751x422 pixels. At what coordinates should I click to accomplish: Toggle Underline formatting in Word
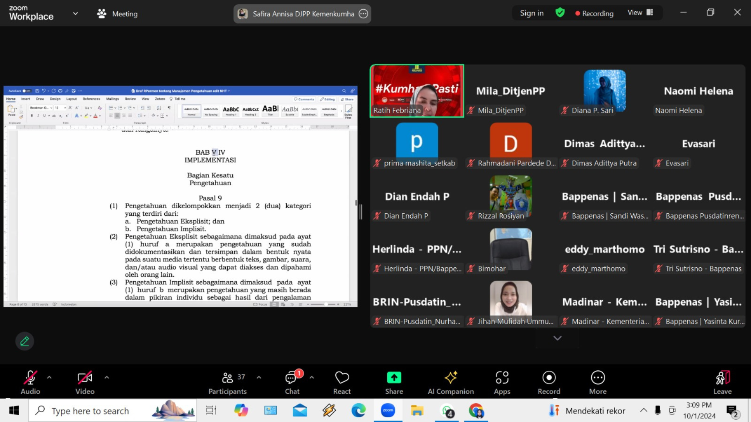click(x=44, y=116)
